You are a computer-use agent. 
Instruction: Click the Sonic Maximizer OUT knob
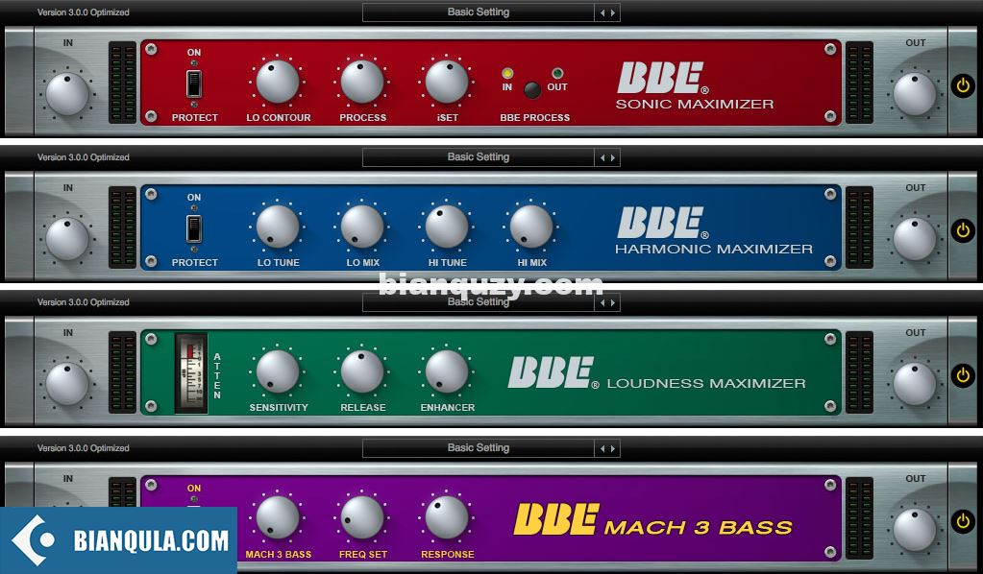point(915,94)
